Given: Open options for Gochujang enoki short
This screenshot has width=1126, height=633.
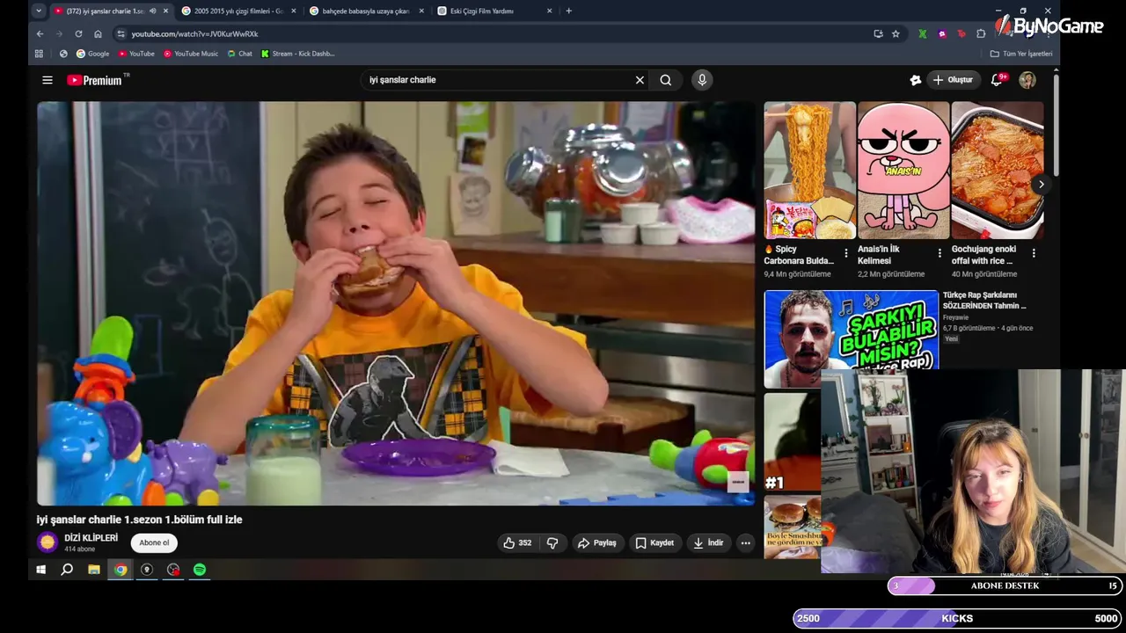Looking at the screenshot, I should click(1034, 253).
